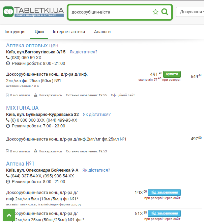Click the scroll-to-top arrow button

[x=9, y=215]
